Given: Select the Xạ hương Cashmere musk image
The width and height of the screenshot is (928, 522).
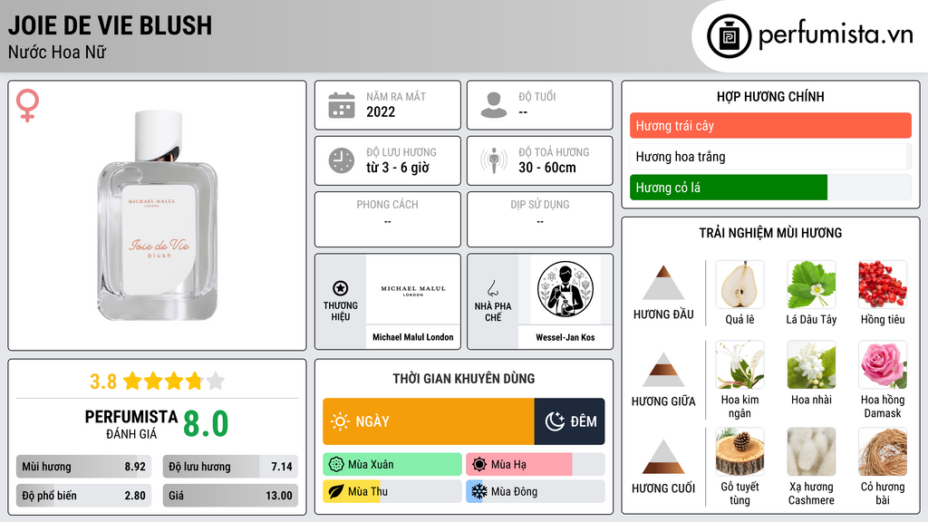Looking at the screenshot, I should tap(811, 452).
